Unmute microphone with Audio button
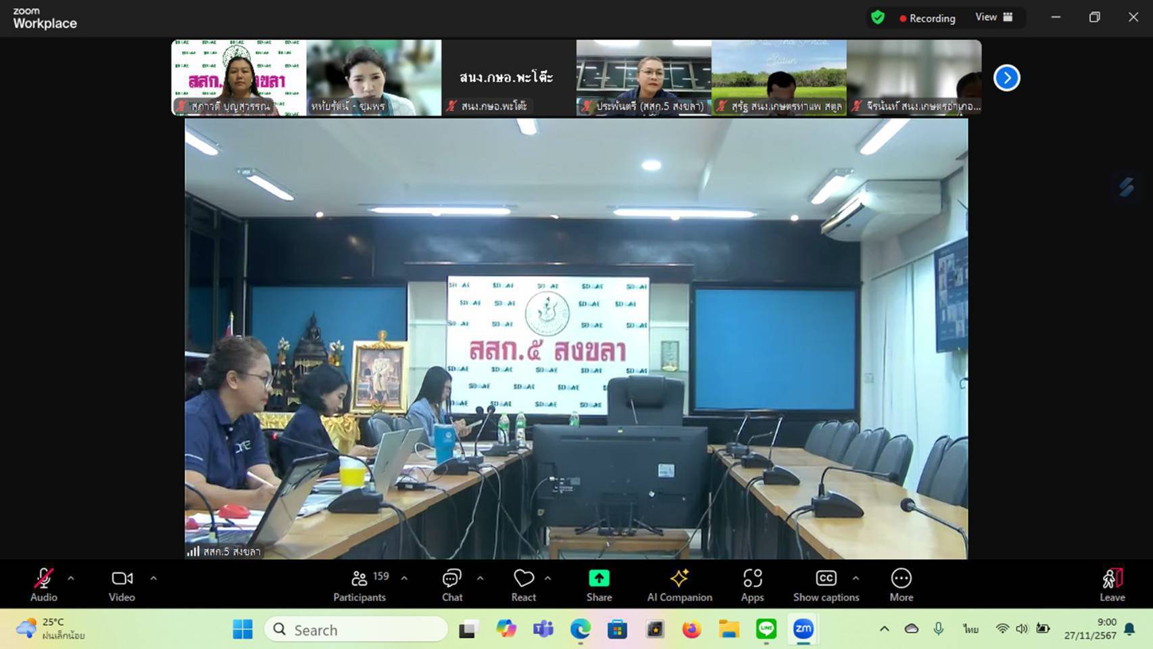The image size is (1153, 649). click(44, 585)
